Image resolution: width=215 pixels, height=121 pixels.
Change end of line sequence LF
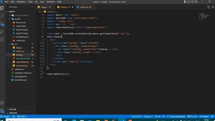(164, 117)
